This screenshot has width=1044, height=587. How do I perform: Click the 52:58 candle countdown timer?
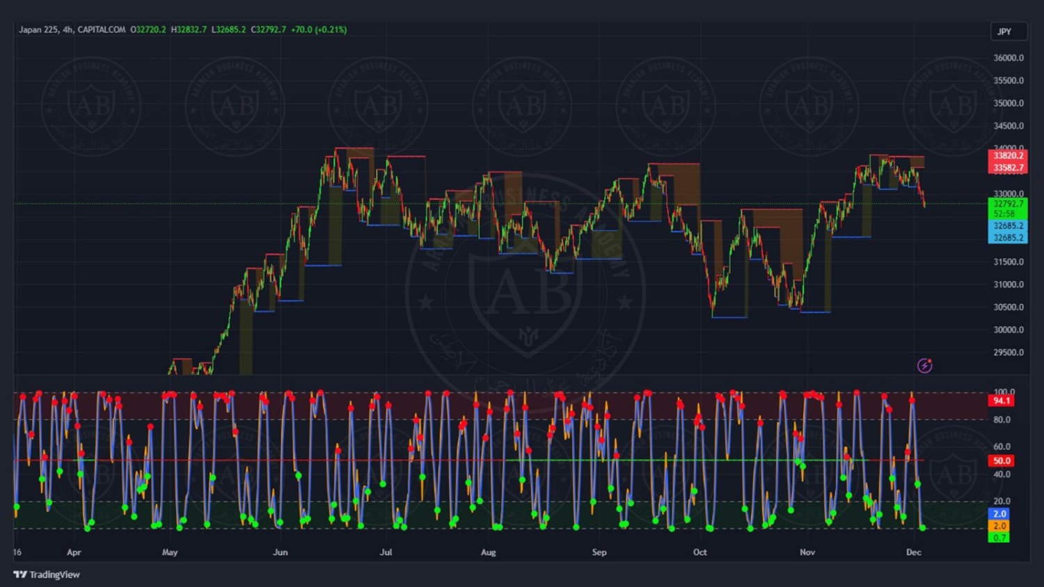[x=1008, y=214]
